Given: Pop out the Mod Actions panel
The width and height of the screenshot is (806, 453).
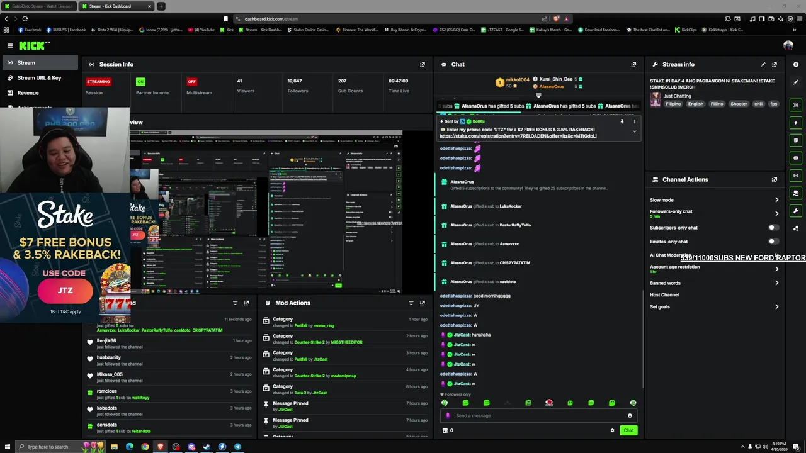Looking at the screenshot, I should tap(423, 303).
